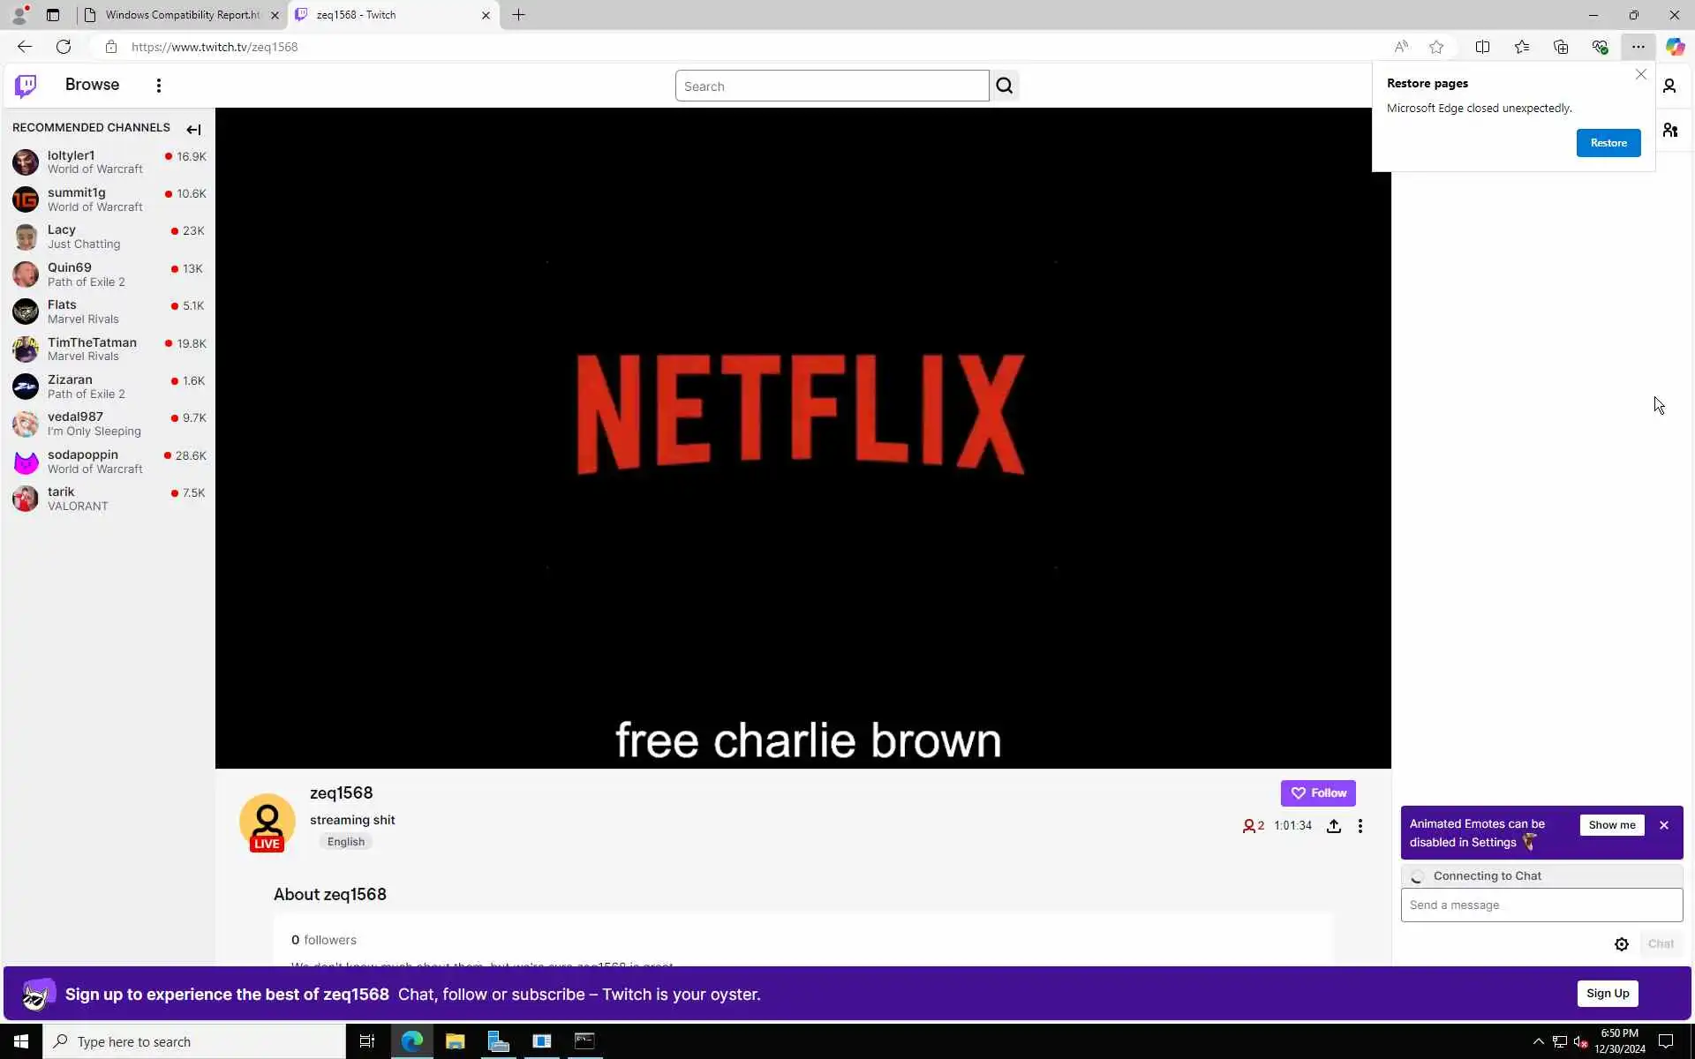This screenshot has height=1059, width=1695.
Task: Add page to favorites star icon
Action: tap(1436, 47)
